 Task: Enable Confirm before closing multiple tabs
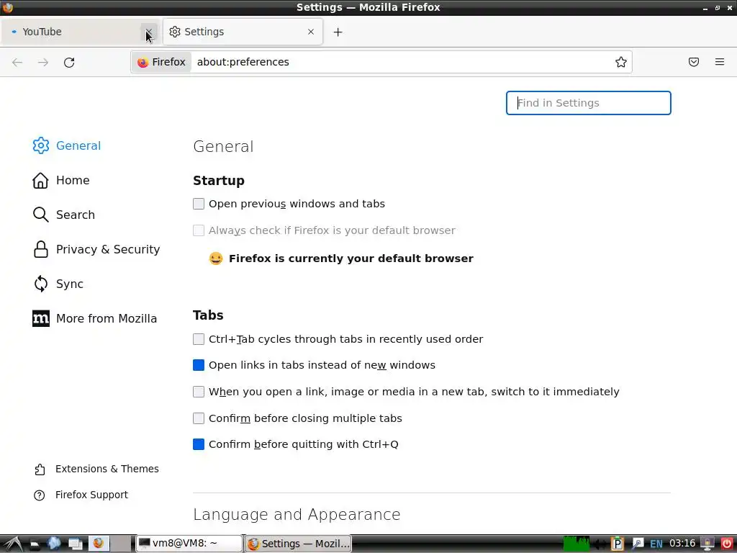[x=199, y=418]
